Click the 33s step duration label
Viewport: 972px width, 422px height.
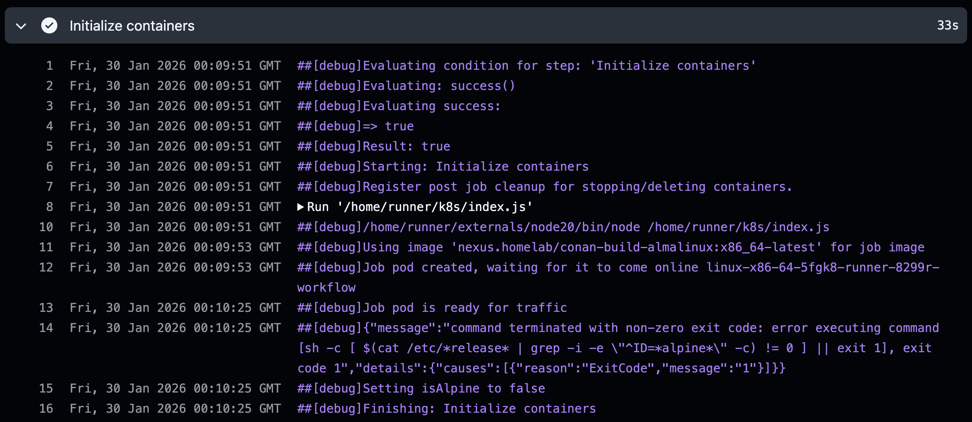(x=947, y=25)
